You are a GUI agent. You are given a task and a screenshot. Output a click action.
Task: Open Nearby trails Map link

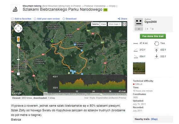[154, 119]
